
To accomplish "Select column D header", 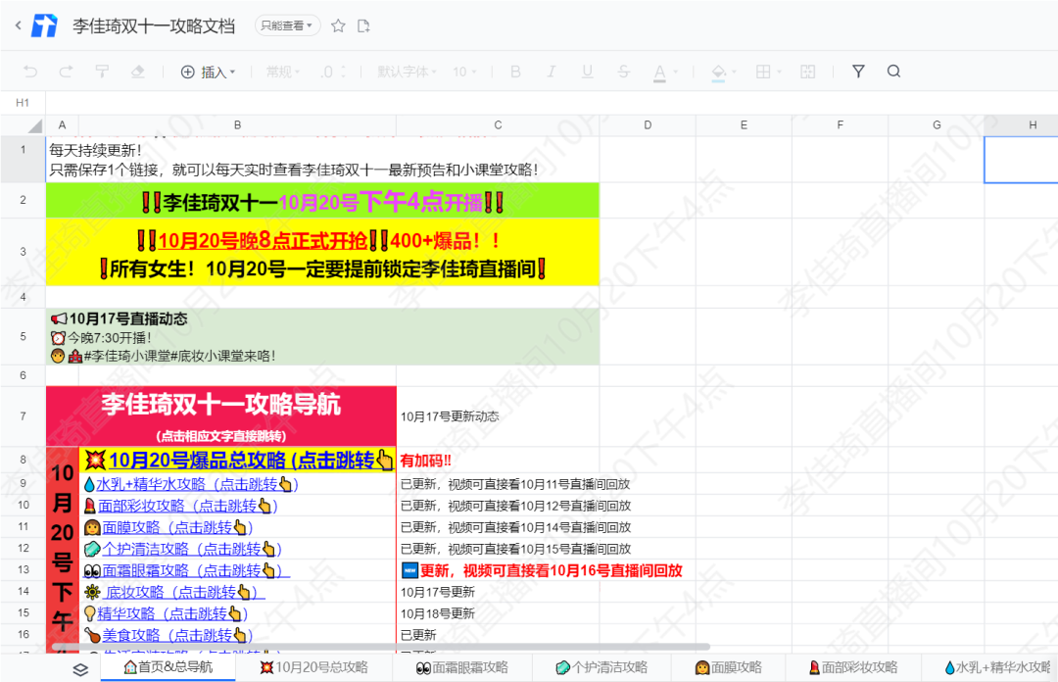I will pyautogui.click(x=648, y=124).
